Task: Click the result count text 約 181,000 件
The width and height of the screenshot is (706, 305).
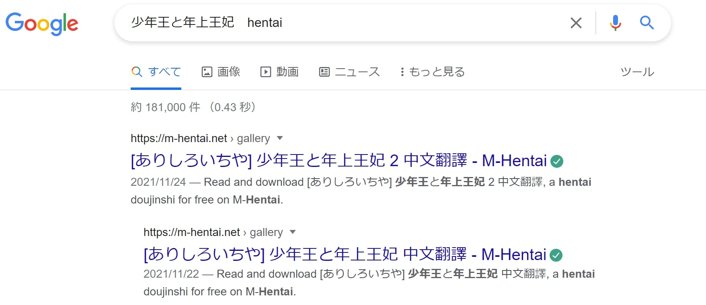Action: pos(165,107)
